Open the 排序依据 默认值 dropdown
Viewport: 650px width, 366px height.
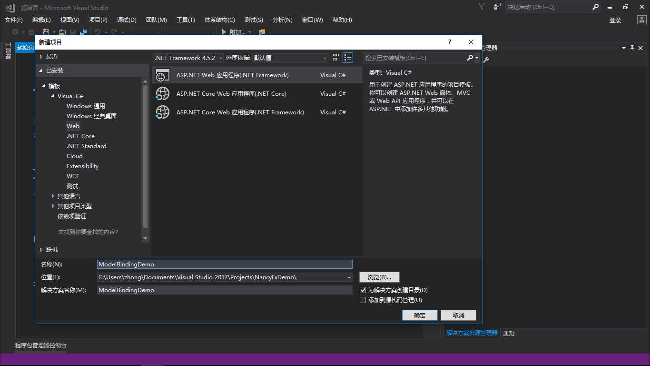[x=290, y=58]
